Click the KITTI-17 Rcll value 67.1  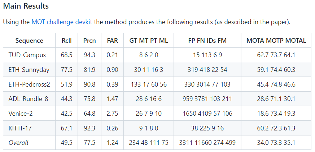(x=66, y=128)
